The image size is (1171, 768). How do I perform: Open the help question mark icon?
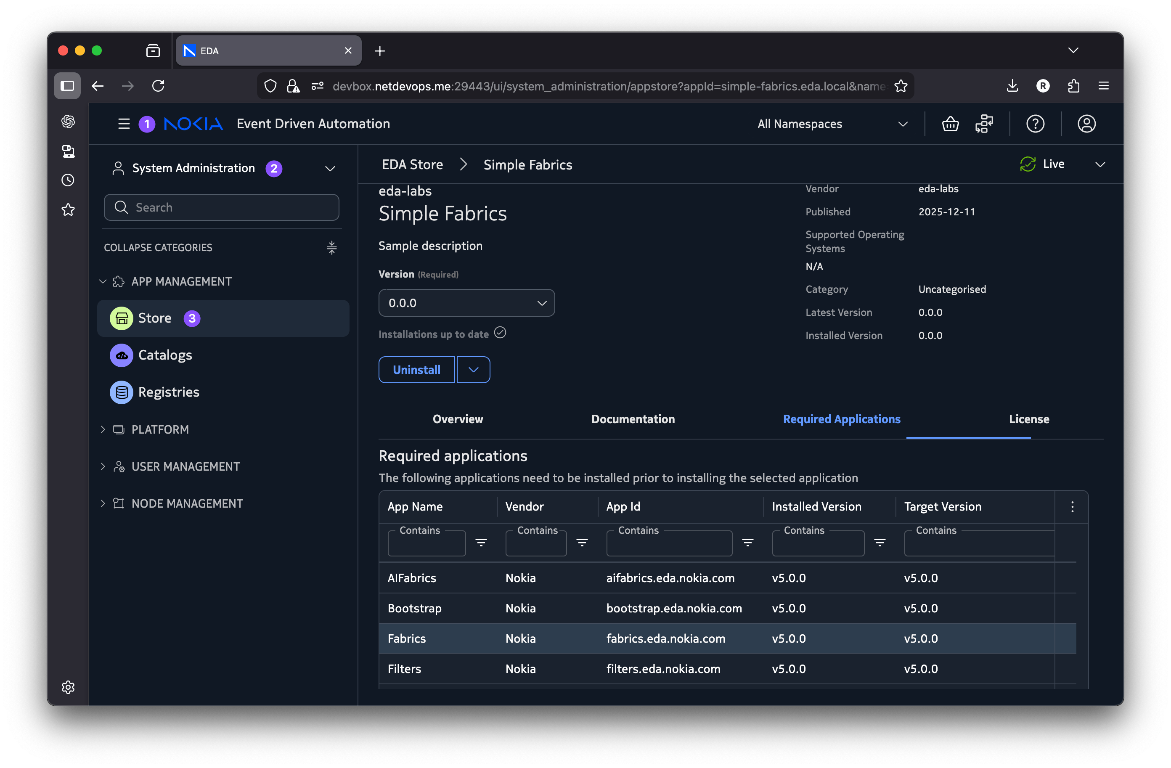tap(1035, 124)
